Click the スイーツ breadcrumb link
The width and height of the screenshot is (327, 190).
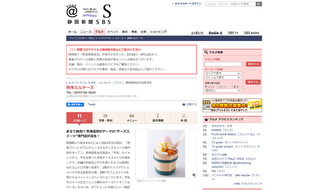[119, 38]
